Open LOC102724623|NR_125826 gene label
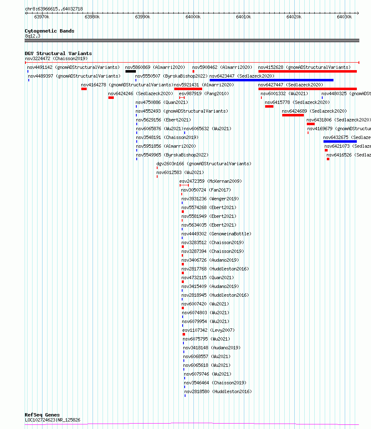Image resolution: width=371 pixels, height=429 pixels. pyautogui.click(x=53, y=420)
